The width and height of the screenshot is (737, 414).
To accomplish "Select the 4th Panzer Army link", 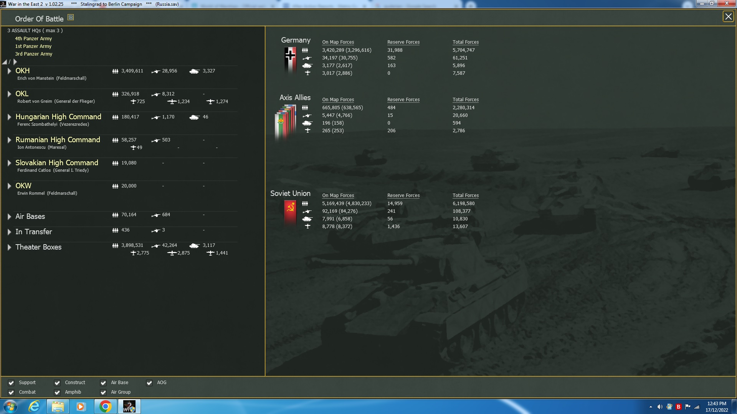I will (33, 39).
